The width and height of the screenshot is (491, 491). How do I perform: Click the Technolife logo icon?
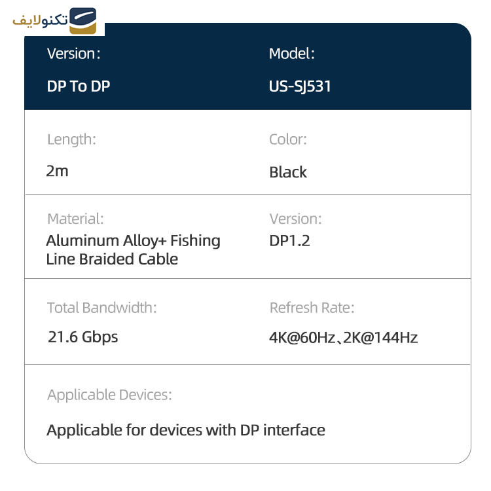click(82, 21)
